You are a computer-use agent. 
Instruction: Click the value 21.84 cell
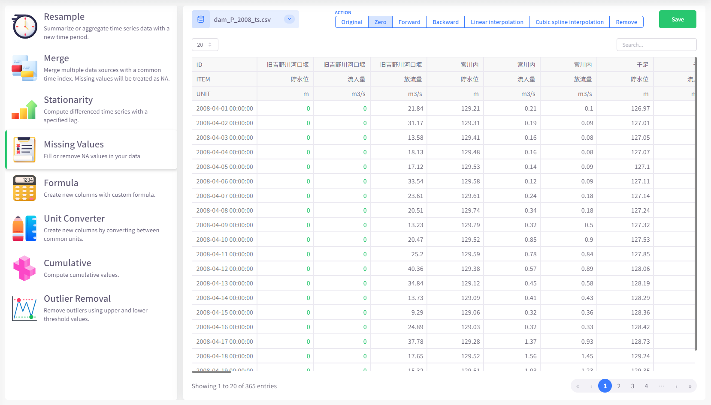click(399, 108)
